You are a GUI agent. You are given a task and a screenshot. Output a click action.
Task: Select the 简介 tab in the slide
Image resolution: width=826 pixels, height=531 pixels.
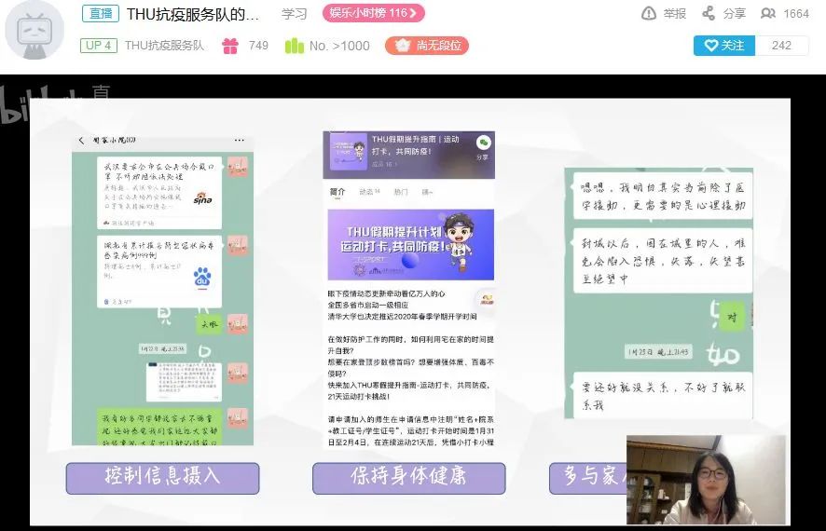coord(337,192)
